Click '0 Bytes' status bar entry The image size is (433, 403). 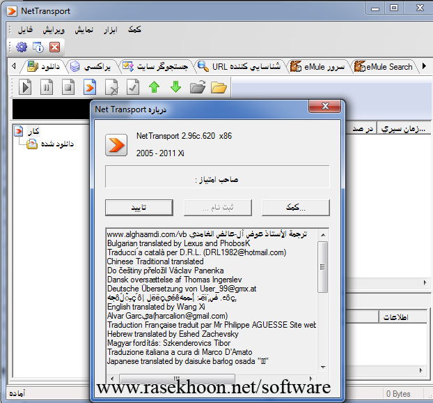pyautogui.click(x=398, y=394)
